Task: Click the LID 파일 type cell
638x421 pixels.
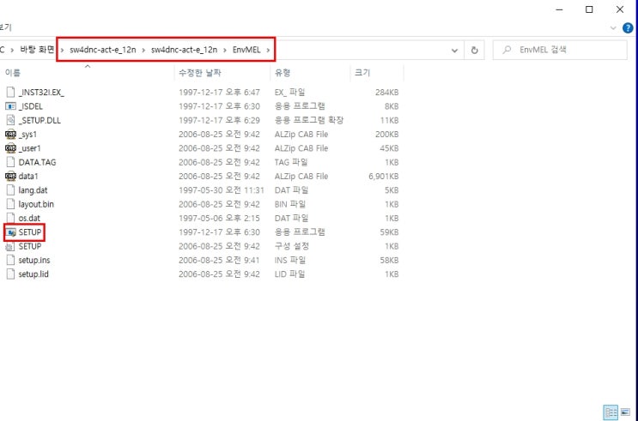Action: coord(289,274)
